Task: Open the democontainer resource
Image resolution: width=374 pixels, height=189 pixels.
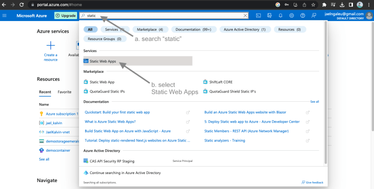Action: click(58, 150)
